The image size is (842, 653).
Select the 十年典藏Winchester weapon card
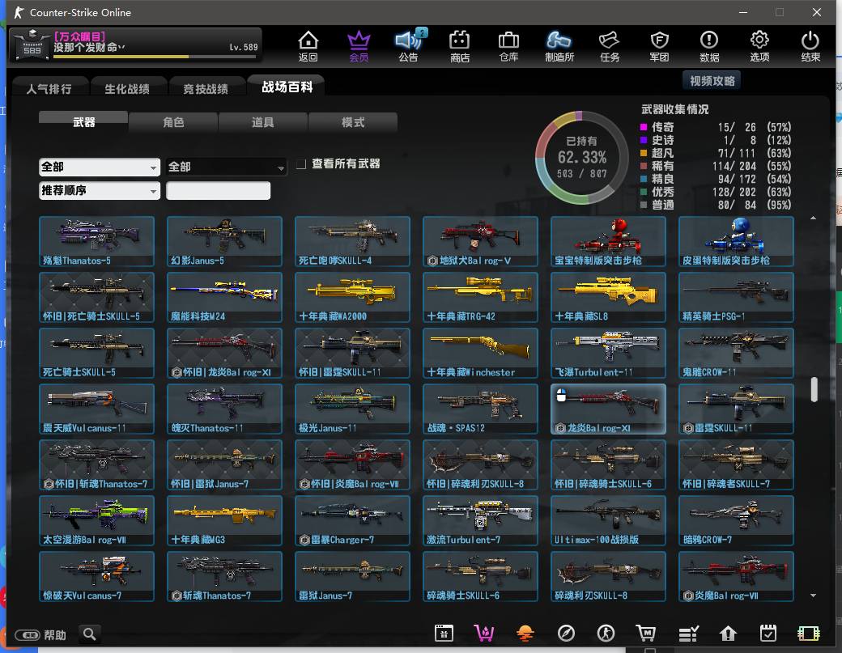[x=480, y=353]
